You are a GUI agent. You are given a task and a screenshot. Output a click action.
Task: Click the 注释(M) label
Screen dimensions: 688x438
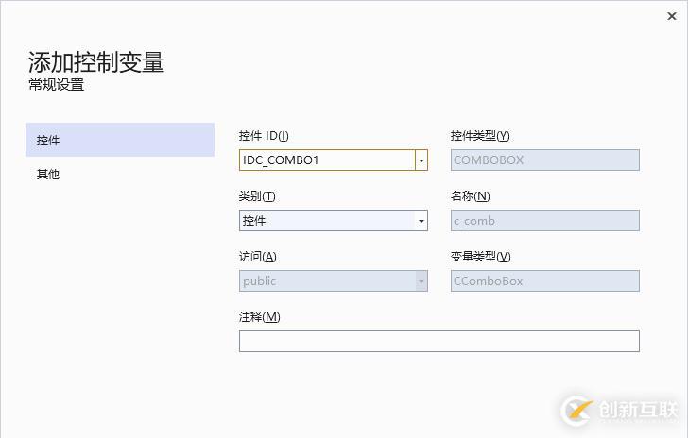[x=259, y=317]
